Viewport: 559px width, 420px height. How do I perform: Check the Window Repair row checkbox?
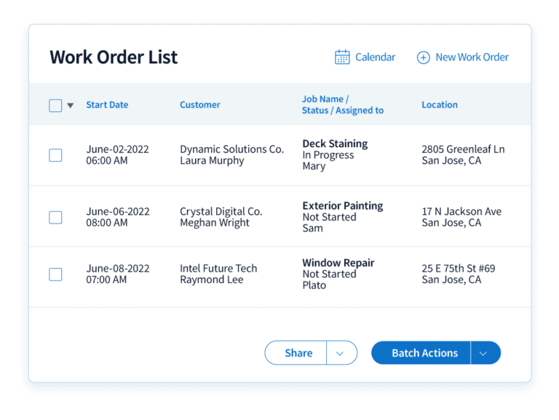coord(55,274)
